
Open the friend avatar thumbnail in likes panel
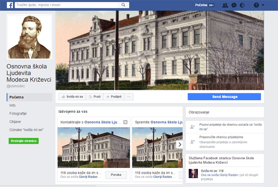click(193, 174)
